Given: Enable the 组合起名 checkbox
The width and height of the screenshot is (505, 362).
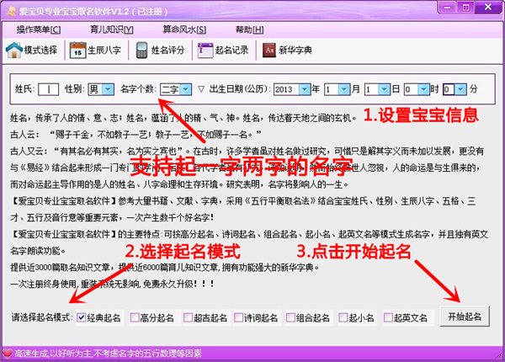Looking at the screenshot, I should [290, 318].
